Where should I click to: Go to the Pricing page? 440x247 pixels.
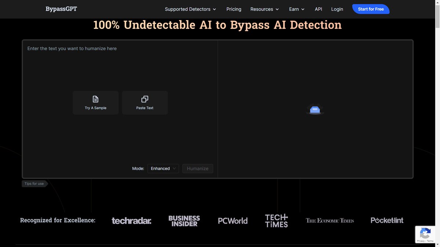click(x=234, y=9)
